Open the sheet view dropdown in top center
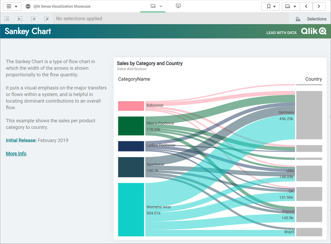331x244 pixels. (156, 6)
